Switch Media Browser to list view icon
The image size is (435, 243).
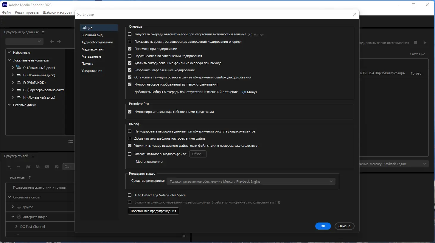pyautogui.click(x=71, y=141)
